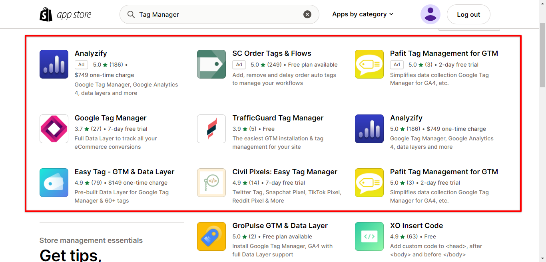The width and height of the screenshot is (546, 262).
Task: Open TrafficGuard Tag Manager app icon
Action: pyautogui.click(x=211, y=129)
